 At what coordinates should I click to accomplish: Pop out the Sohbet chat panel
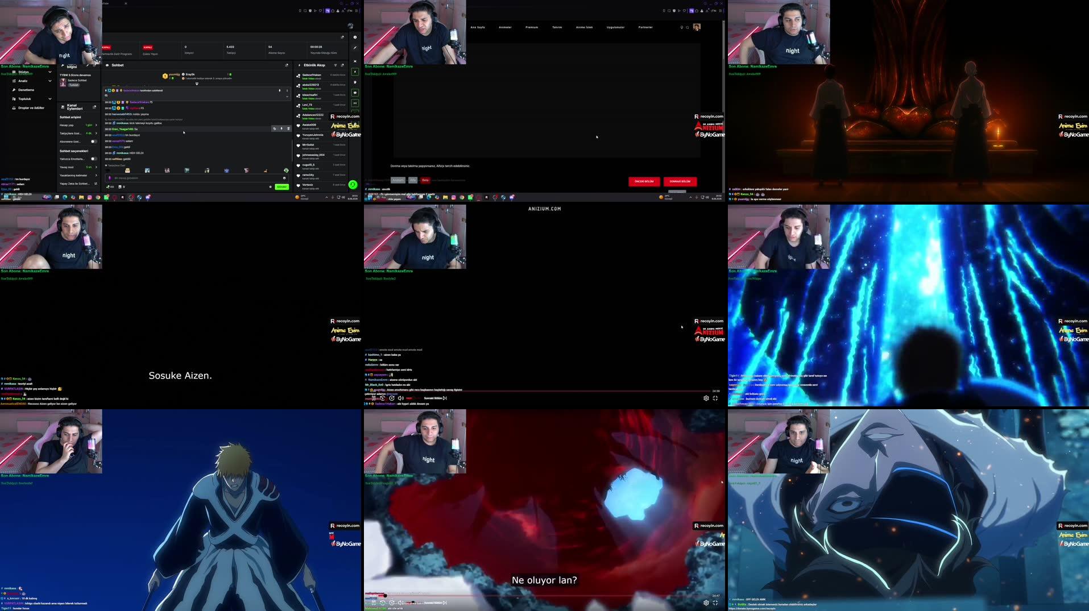[x=286, y=65]
